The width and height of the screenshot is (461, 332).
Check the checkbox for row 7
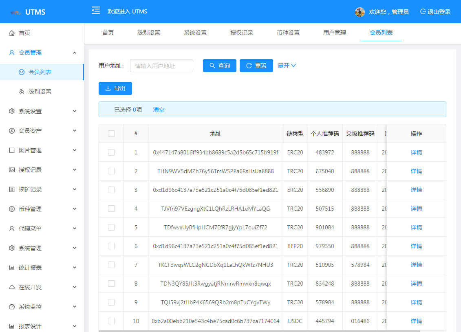point(111,265)
